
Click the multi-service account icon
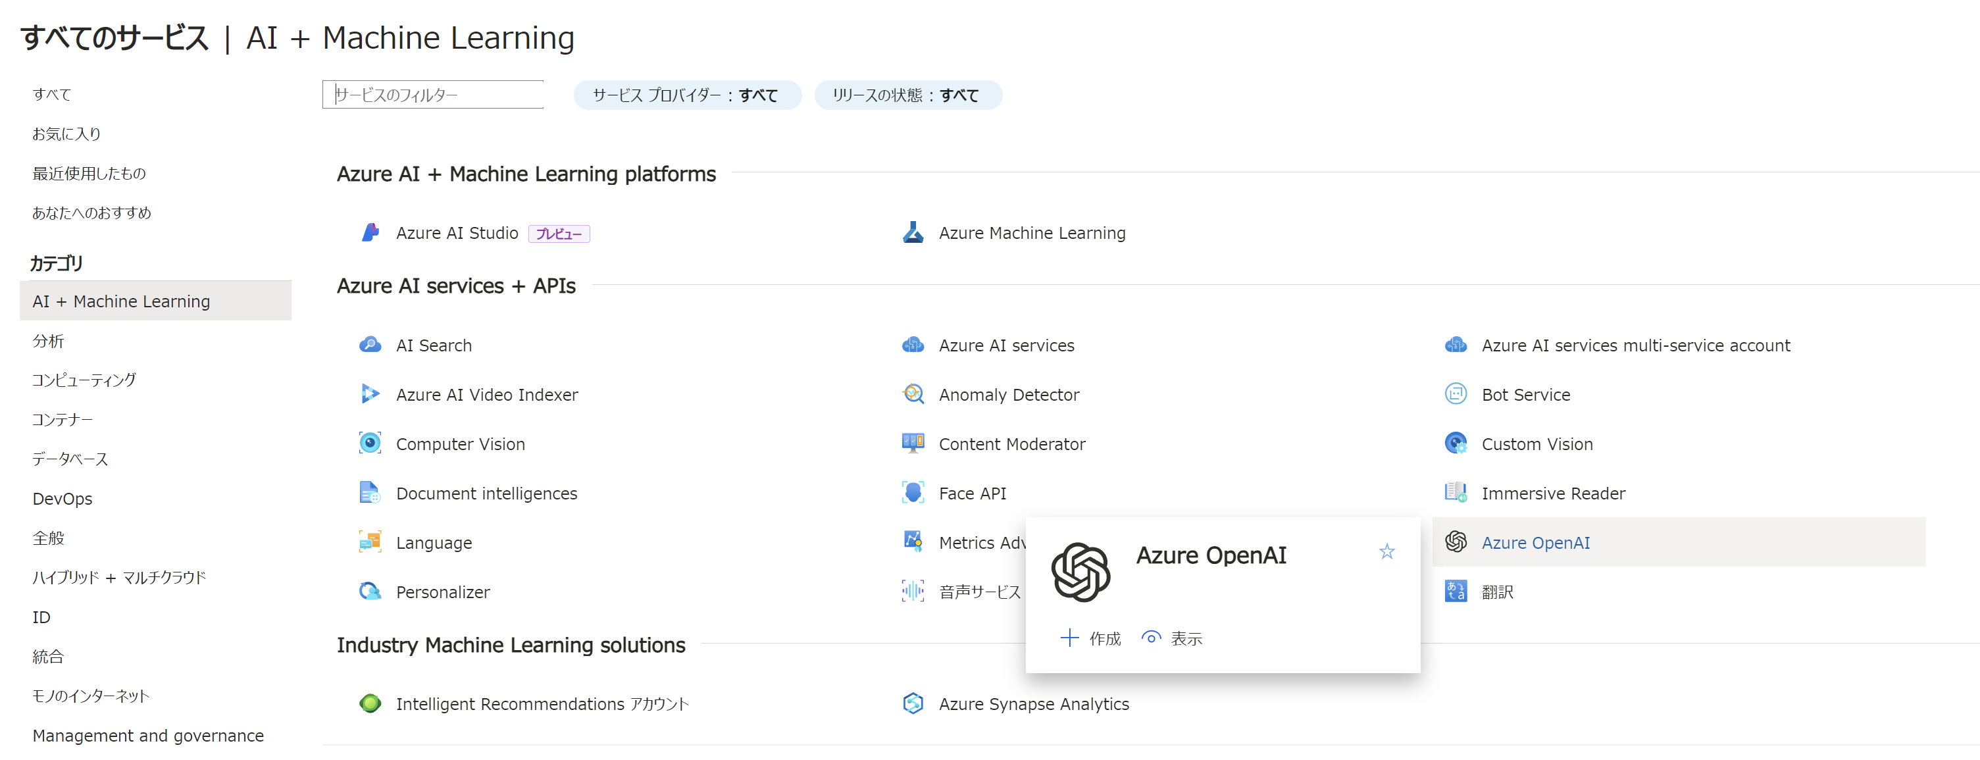tap(1455, 345)
